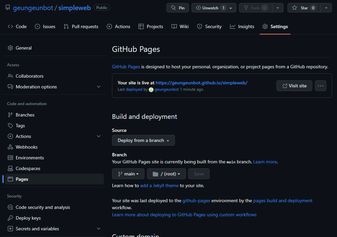The image size is (337, 237).
Task: Open the Deploy from a branch dropdown
Action: [x=143, y=140]
